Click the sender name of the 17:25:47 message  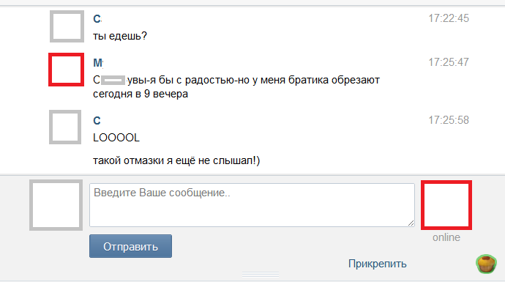click(x=98, y=62)
